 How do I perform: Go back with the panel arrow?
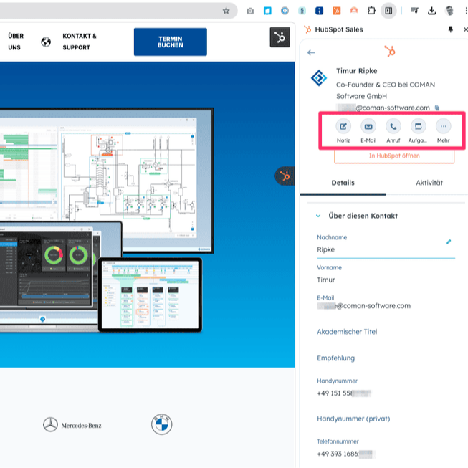[311, 52]
